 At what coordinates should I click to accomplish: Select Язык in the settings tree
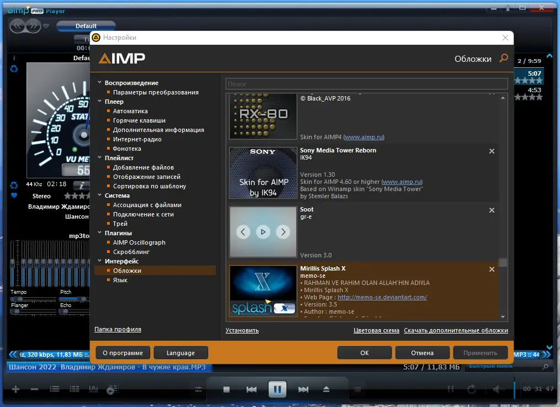pyautogui.click(x=120, y=280)
